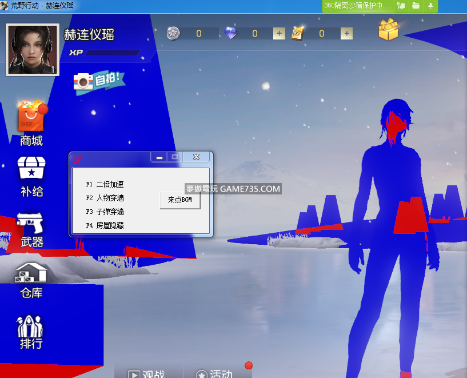This screenshot has height=378, width=467.
Task: Click the 360 sandbox windows icon
Action: (x=401, y=6)
